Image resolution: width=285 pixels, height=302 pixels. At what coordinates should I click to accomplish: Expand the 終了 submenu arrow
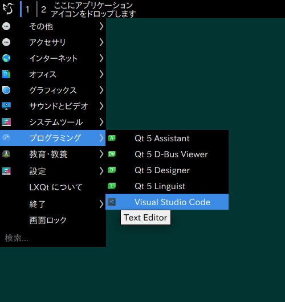pos(101,204)
